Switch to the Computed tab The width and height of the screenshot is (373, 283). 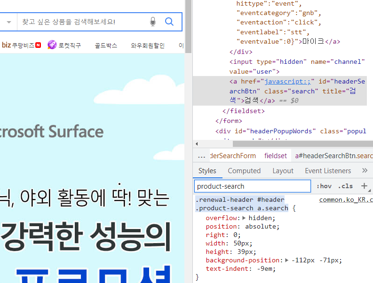tap(244, 171)
